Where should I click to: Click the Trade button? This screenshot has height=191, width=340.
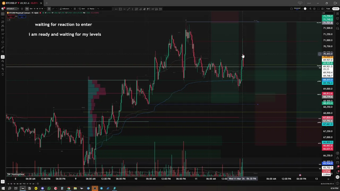point(328,9)
